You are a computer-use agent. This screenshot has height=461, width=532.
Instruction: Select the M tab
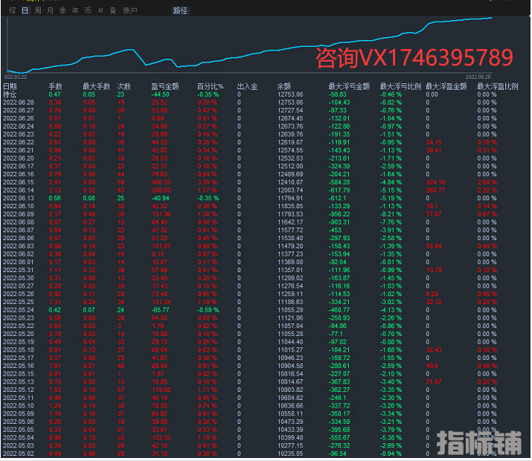pyautogui.click(x=101, y=11)
